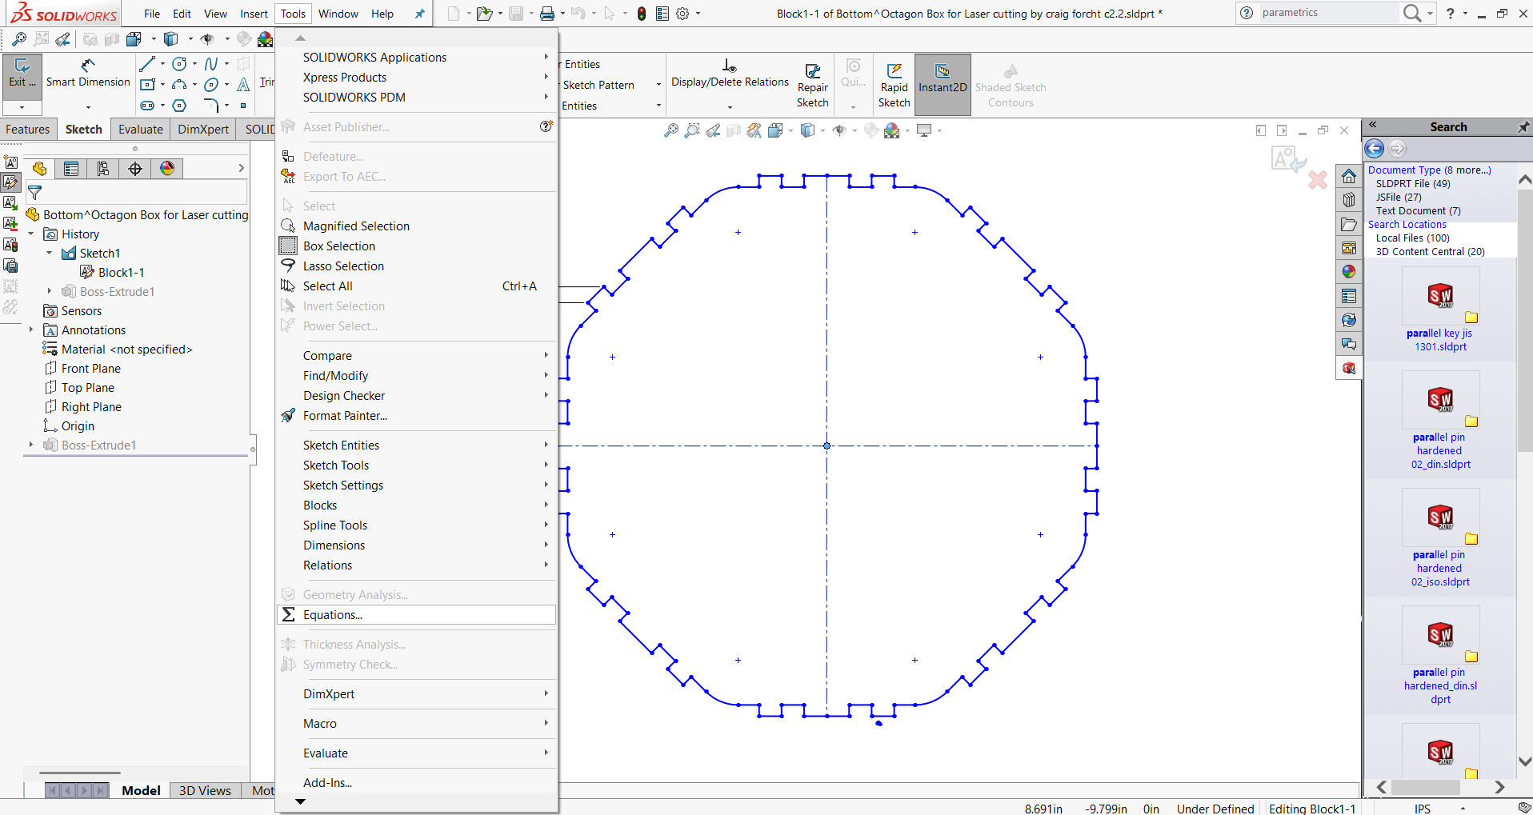
Task: Click the Smart Dimension tool
Action: point(88,74)
